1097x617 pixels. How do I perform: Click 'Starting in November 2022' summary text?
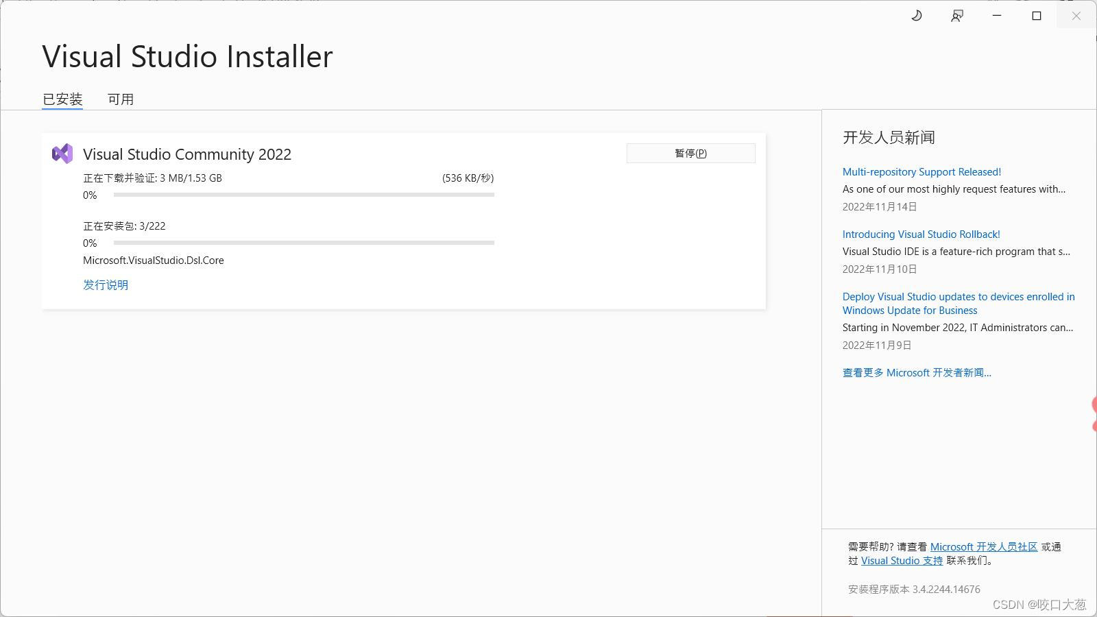(958, 328)
